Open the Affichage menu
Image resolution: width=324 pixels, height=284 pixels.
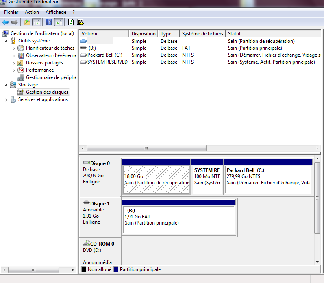[x=56, y=12]
